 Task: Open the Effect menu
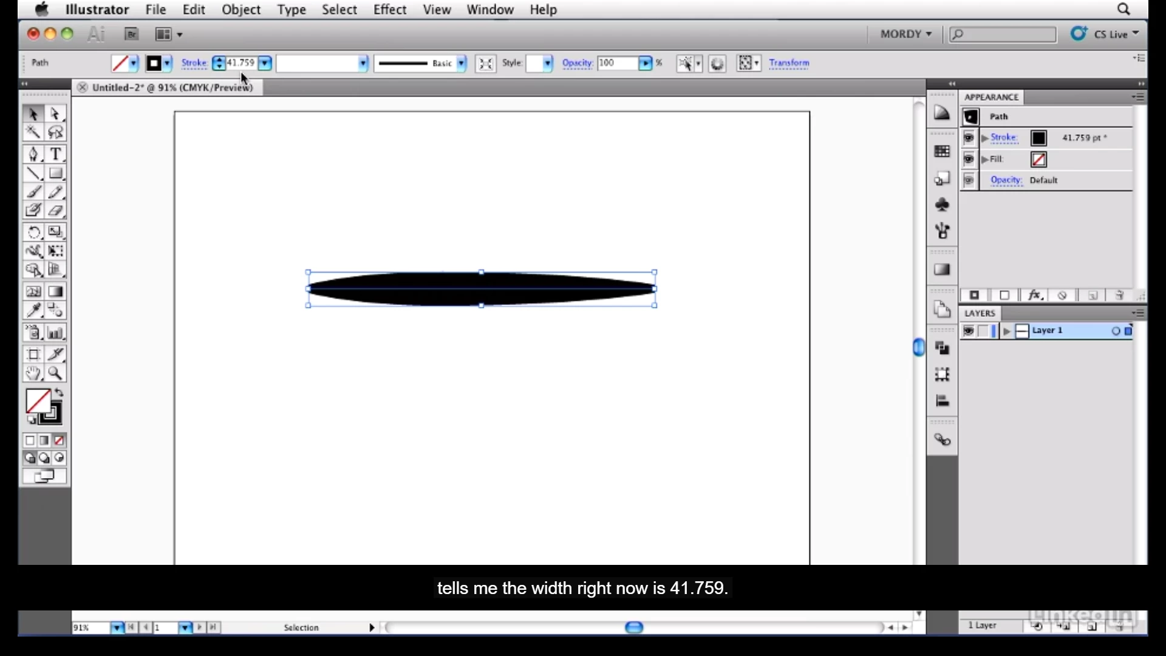point(389,10)
